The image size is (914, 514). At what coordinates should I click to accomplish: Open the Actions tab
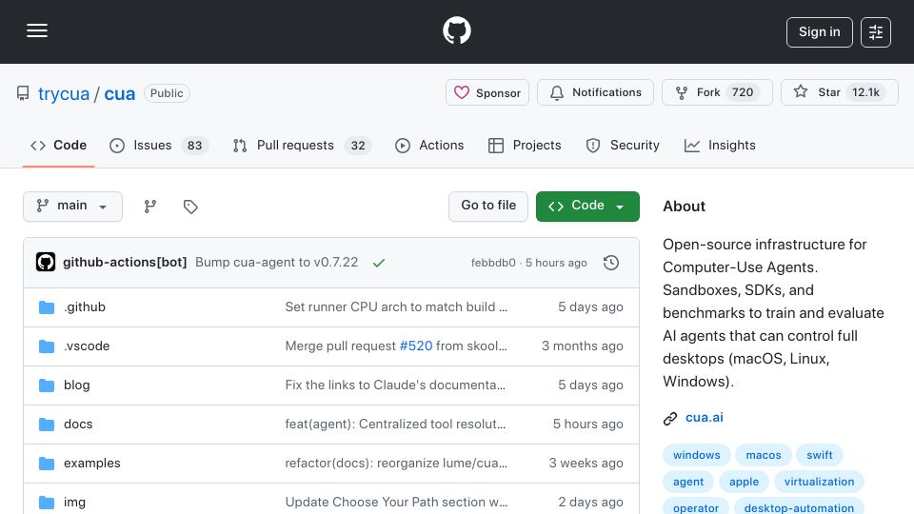coord(429,145)
